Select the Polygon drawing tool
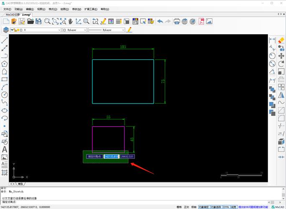286x209 pixels. pyautogui.click(x=5, y=64)
